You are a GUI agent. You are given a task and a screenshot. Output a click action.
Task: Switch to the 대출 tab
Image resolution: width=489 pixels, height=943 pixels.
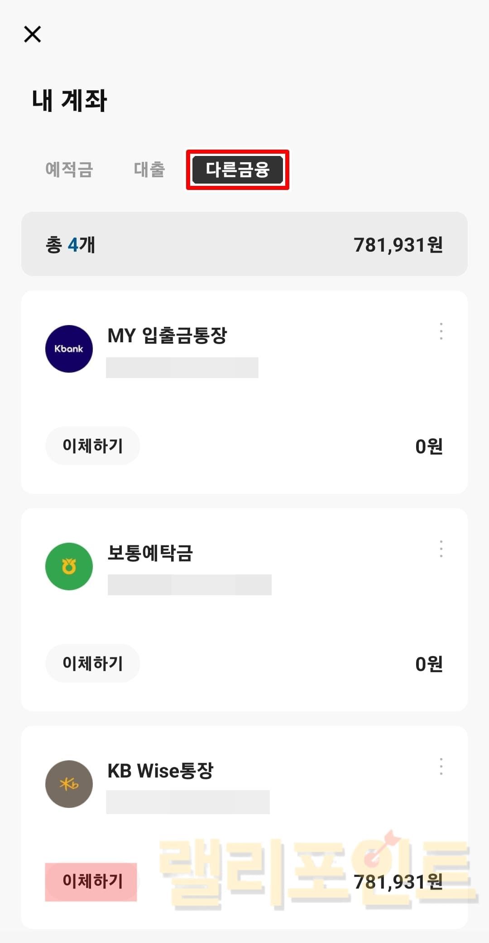[149, 170]
